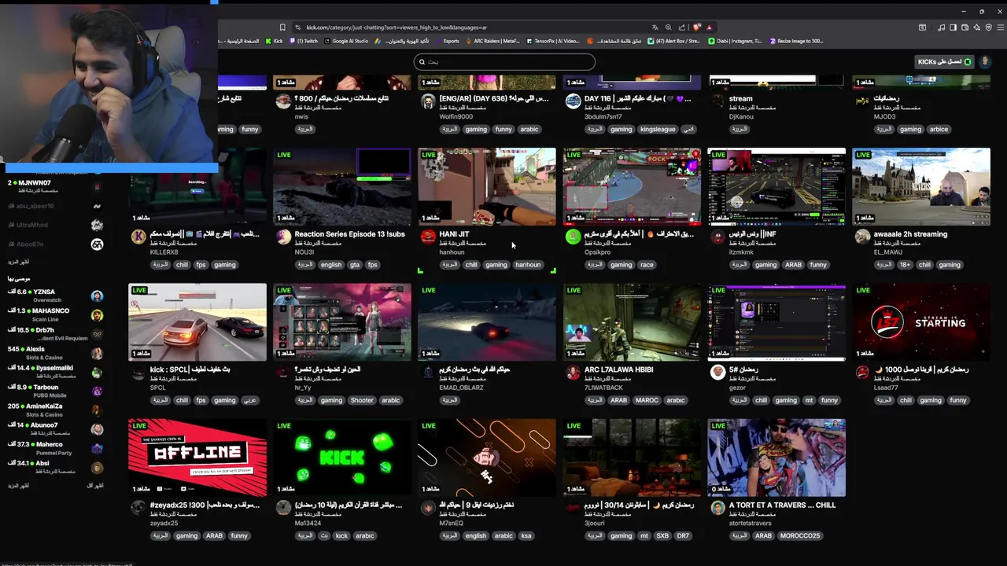Open the EMAD_OBLARZ channel name link
Viewport: 1007px width, 566px height.
pos(461,388)
